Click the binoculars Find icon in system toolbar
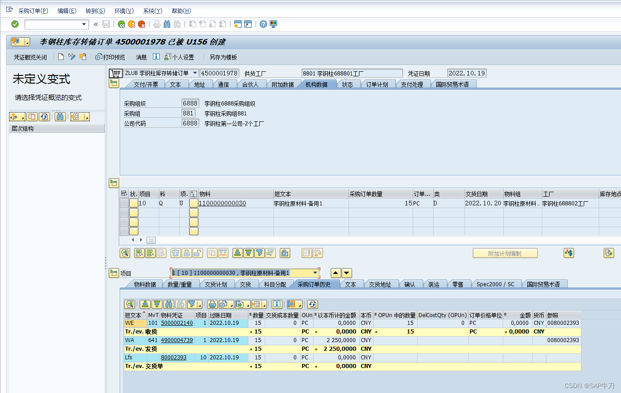Screen dimensions: 621x393 [167, 24]
